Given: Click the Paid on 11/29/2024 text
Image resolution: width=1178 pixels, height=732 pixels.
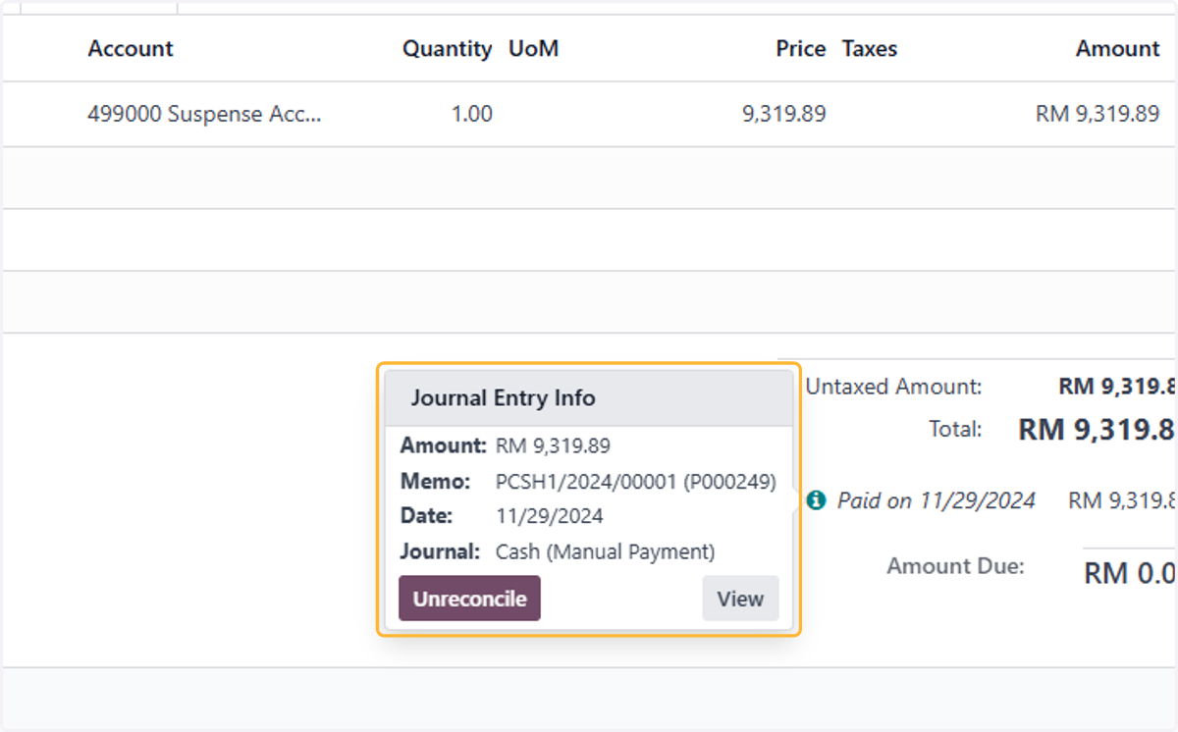Looking at the screenshot, I should click(937, 500).
